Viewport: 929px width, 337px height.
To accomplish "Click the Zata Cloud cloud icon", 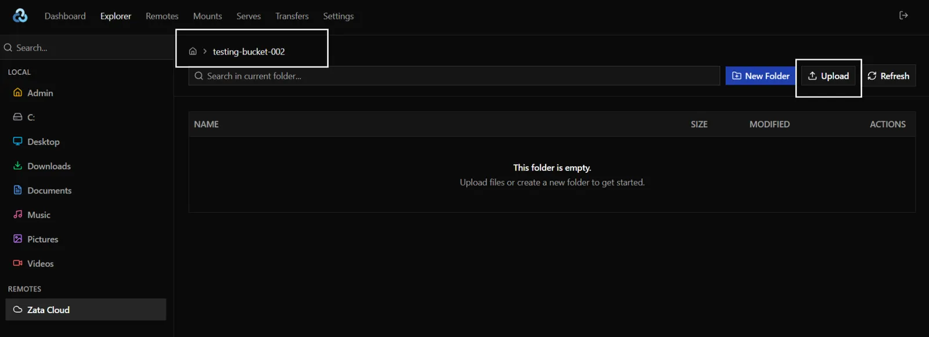I will tap(17, 309).
